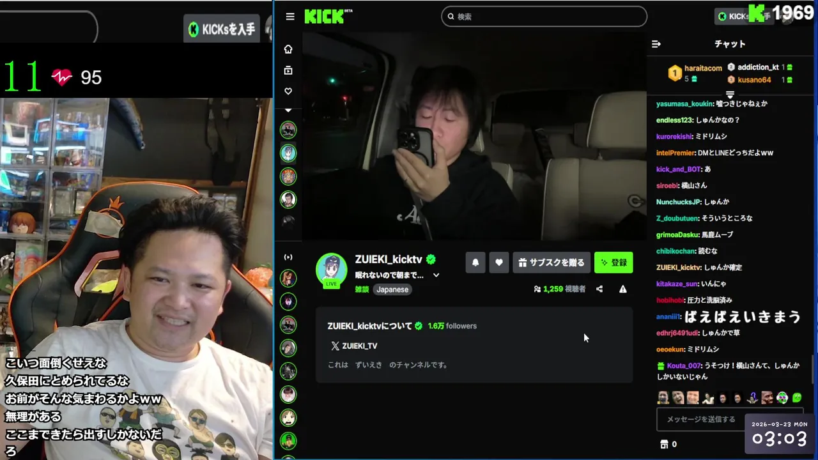The image size is (818, 460).
Task: Open the Browse icon in sidebar
Action: coord(288,70)
